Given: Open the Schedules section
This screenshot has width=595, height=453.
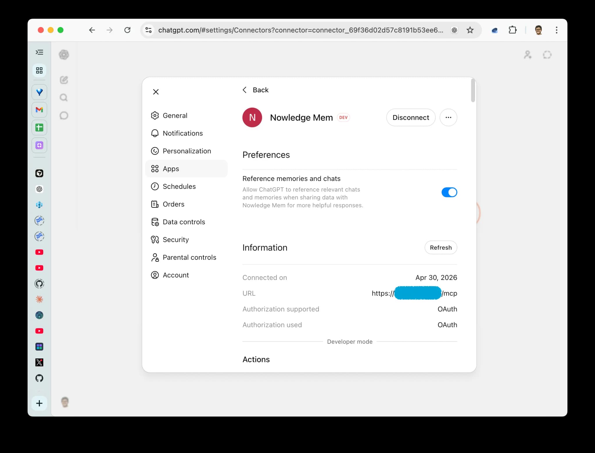Looking at the screenshot, I should pyautogui.click(x=186, y=186).
